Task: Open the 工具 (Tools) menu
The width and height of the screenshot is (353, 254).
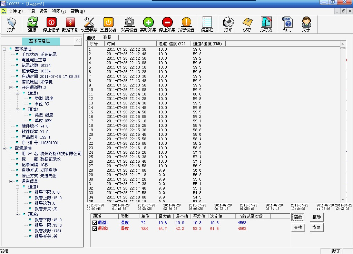Action: pos(31,11)
